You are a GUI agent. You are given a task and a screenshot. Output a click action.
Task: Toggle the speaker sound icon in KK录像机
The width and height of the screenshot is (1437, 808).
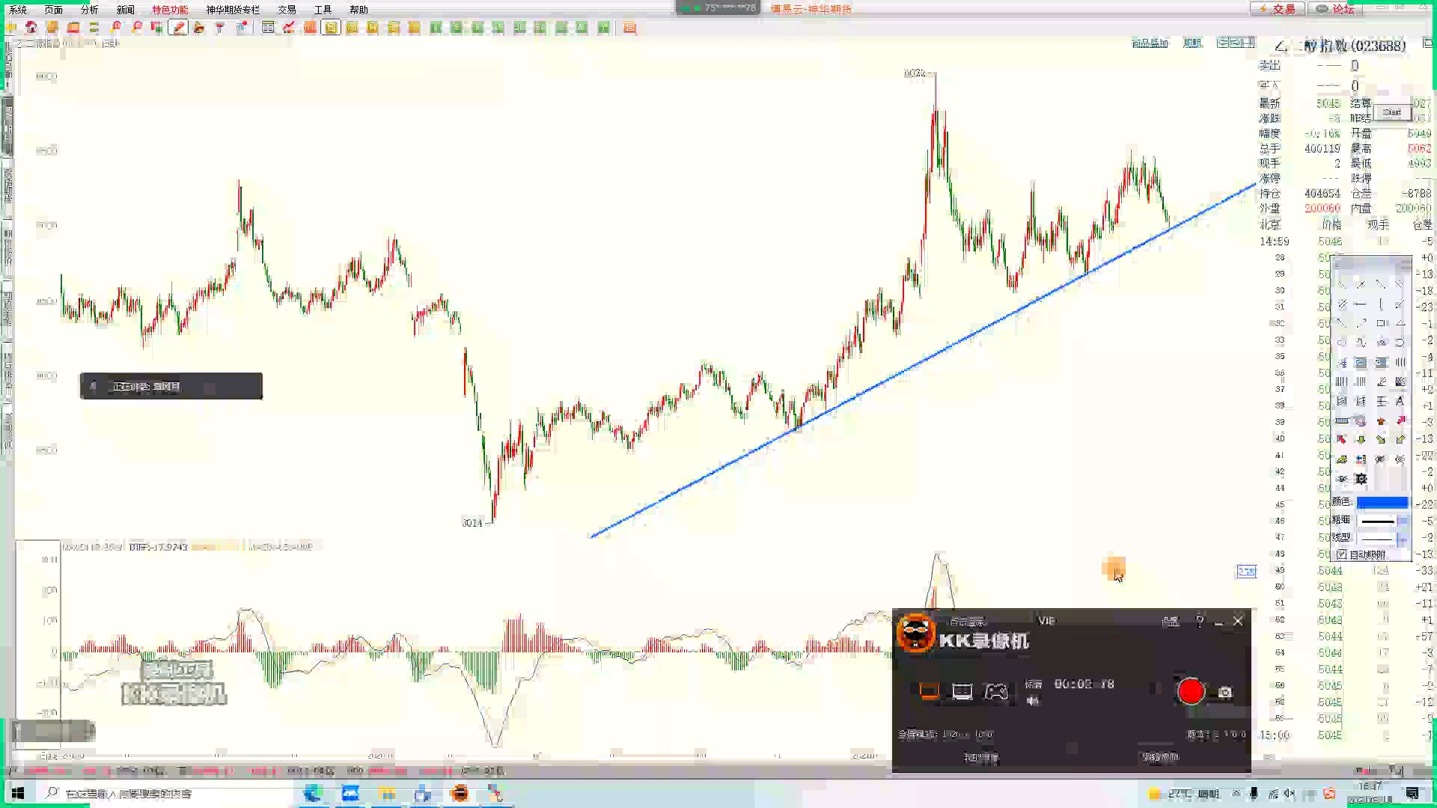[1033, 701]
